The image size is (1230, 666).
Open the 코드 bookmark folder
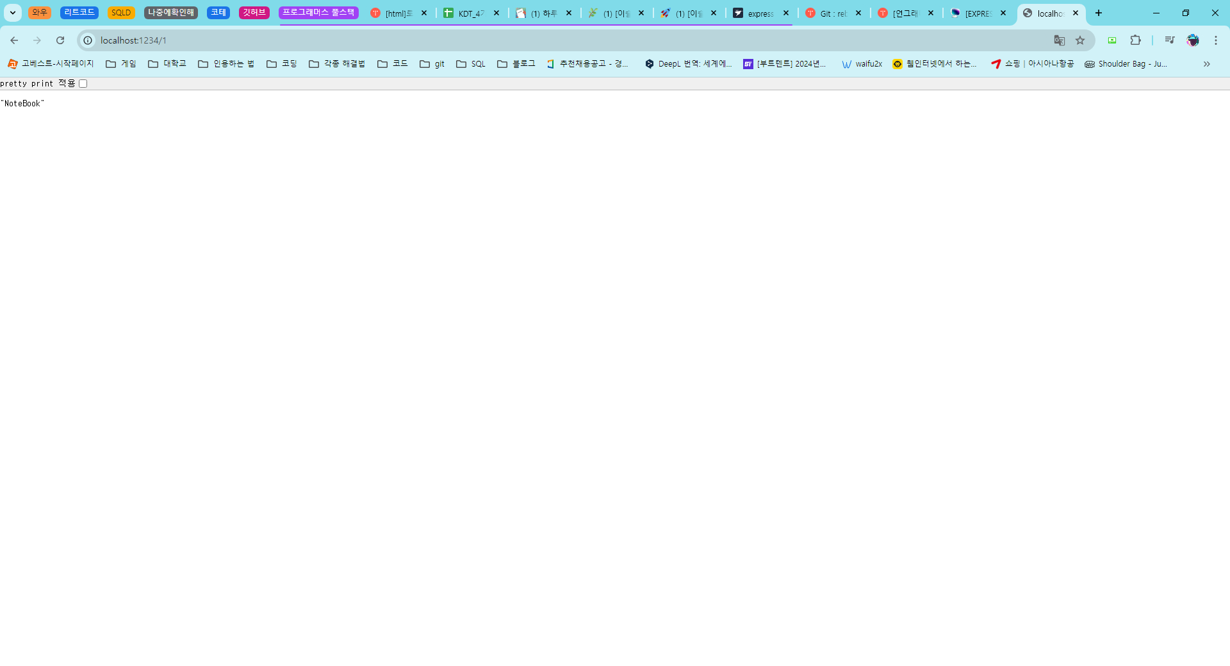click(x=393, y=64)
